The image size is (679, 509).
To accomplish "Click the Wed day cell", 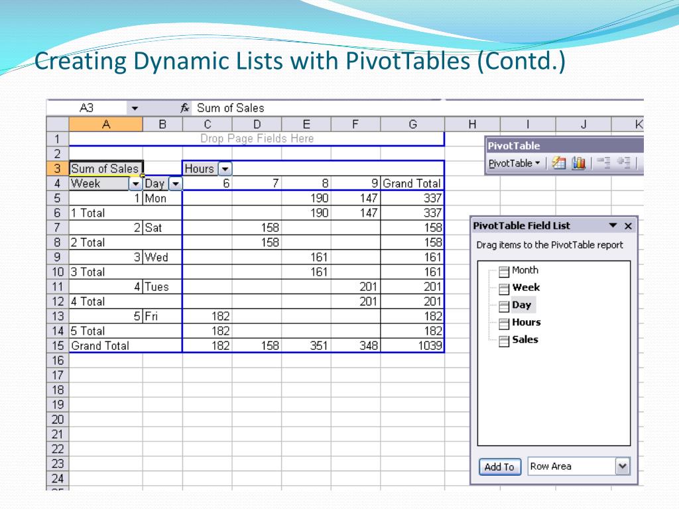I will tap(162, 257).
